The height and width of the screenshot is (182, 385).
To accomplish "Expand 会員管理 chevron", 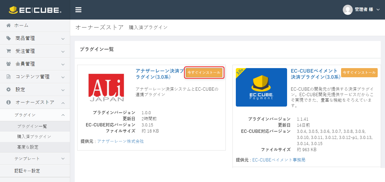I will (x=63, y=64).
